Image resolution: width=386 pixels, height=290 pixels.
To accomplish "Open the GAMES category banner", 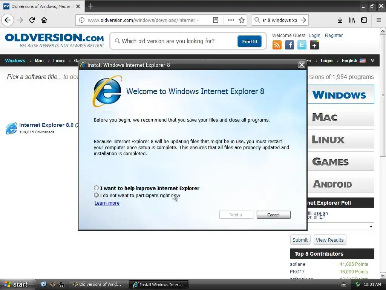I will click(x=341, y=161).
